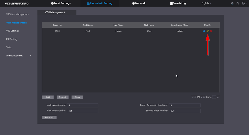Open the user account icon in header
249x135 pixels.
232,3
